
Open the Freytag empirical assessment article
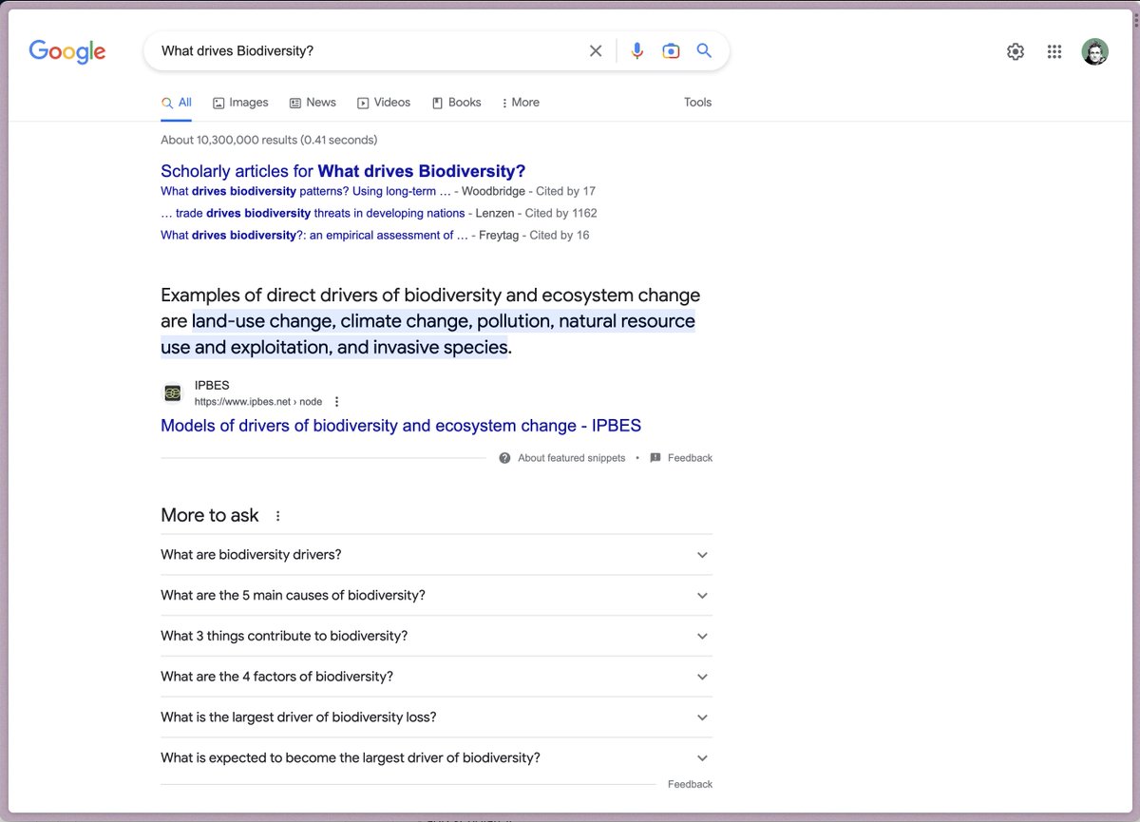[x=313, y=235]
